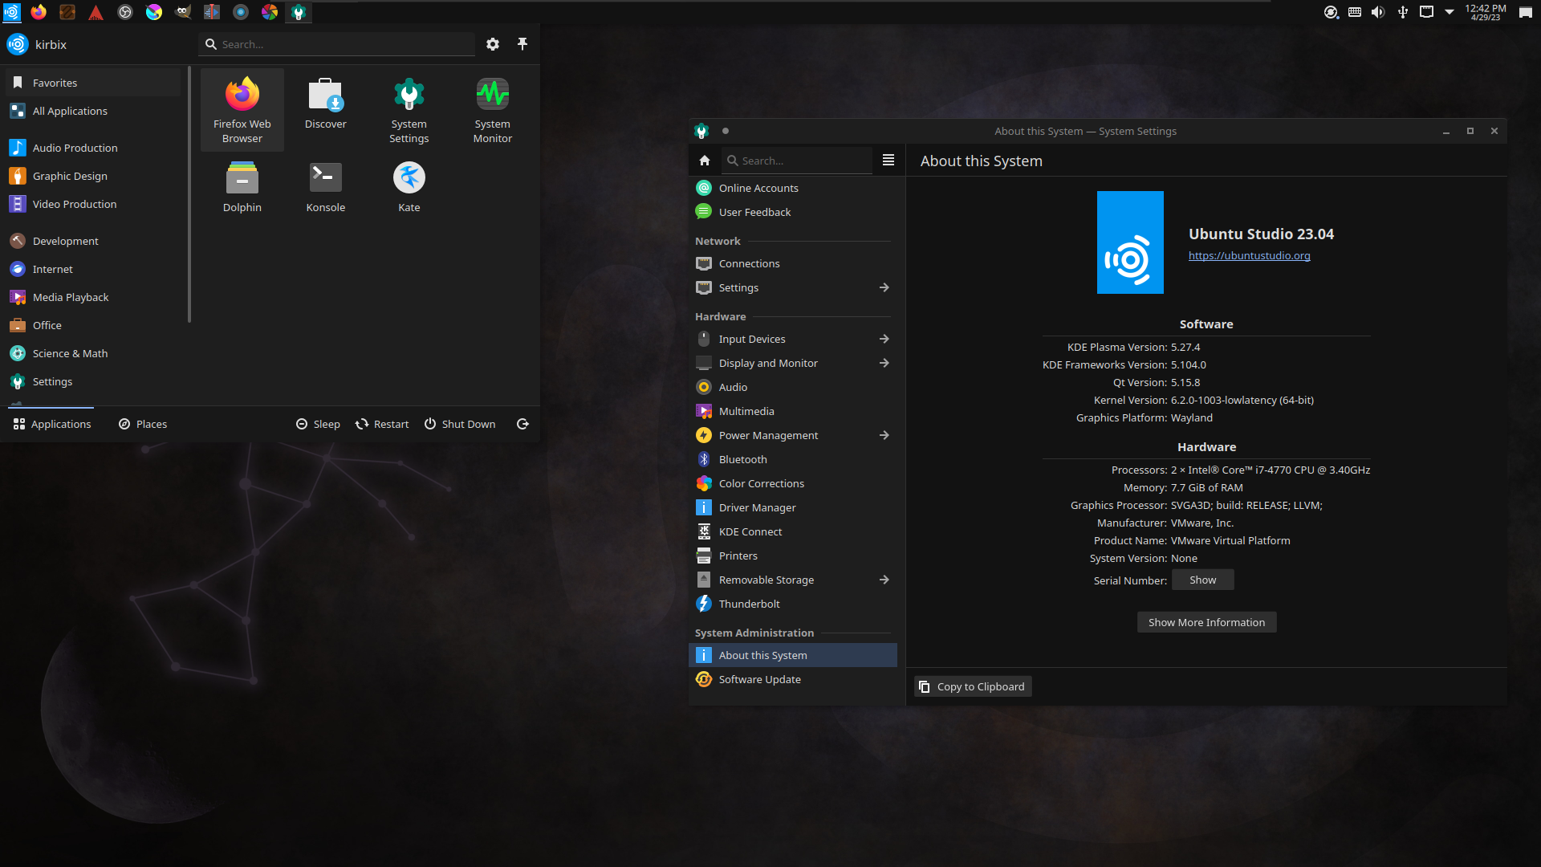Open the USB device notifier tray icon

click(x=1402, y=12)
